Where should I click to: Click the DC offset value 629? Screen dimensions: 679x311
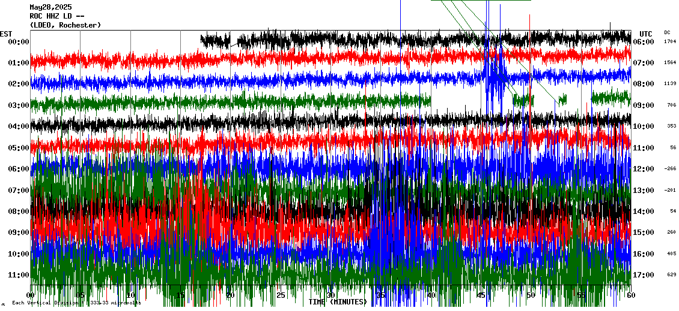click(671, 275)
